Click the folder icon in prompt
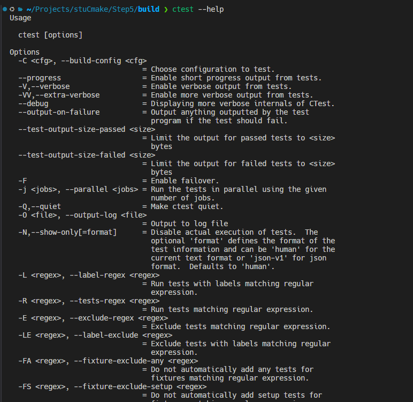 pos(20,9)
